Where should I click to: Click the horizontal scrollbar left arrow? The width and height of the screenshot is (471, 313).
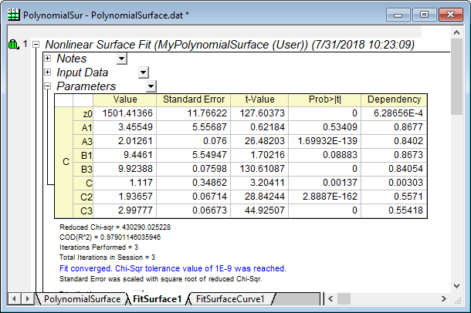330,299
